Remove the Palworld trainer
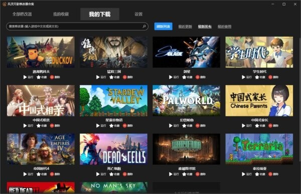The image size is (301, 194). (201, 126)
